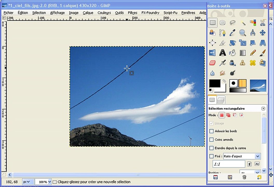Select the Select by Color tool
This screenshot has width=274, height=187.
click(253, 23)
